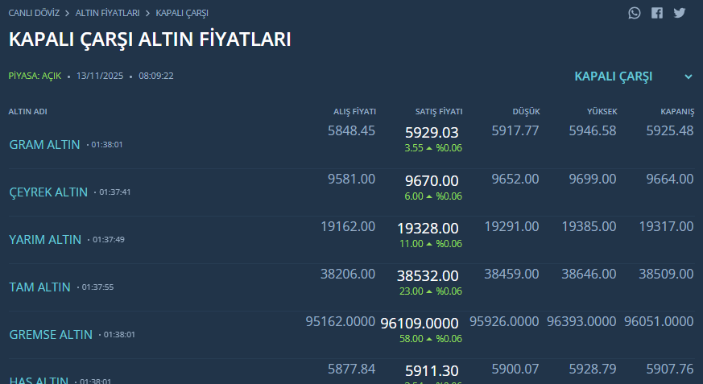Share page on Twitter icon
Viewport: 703px width, 384px height.
[x=680, y=13]
